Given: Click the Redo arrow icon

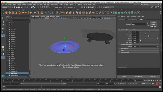Looking at the screenshot, I should [23, 7].
